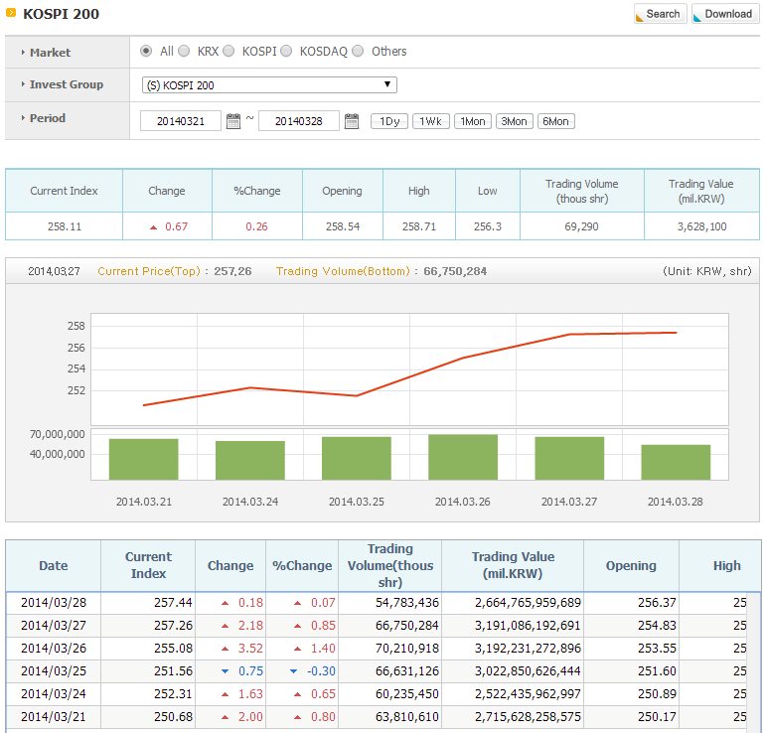Open the end date calendar picker
This screenshot has width=765, height=733.
[352, 121]
